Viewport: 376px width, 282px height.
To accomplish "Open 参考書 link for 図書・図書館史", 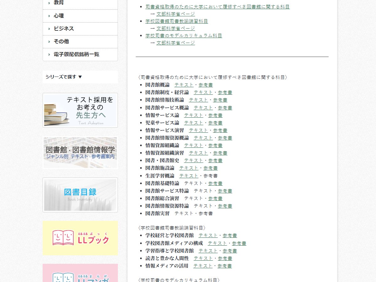I will tap(215, 160).
